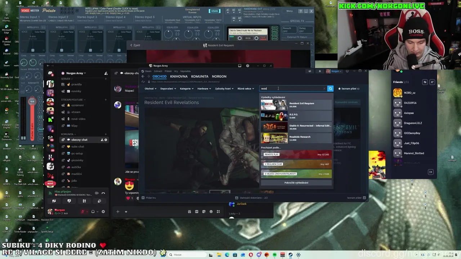
Task: Open the Spotify icon on the taskbar
Action: [274, 255]
